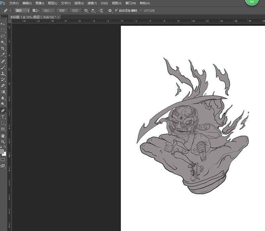Screen dimensions: 265x231
Task: Open the 视图(V) menu
Action: coord(117,3)
